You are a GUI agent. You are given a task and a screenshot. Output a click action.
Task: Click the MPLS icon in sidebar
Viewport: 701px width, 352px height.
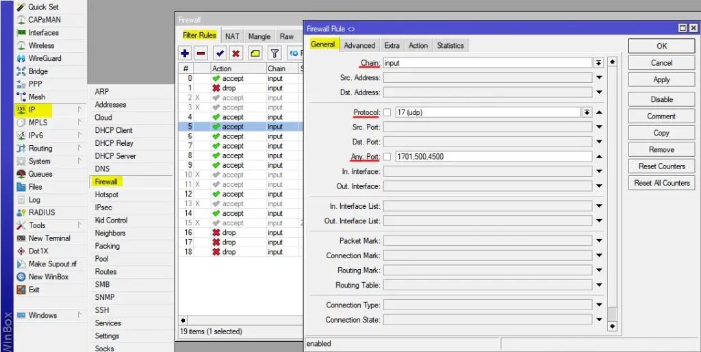21,123
